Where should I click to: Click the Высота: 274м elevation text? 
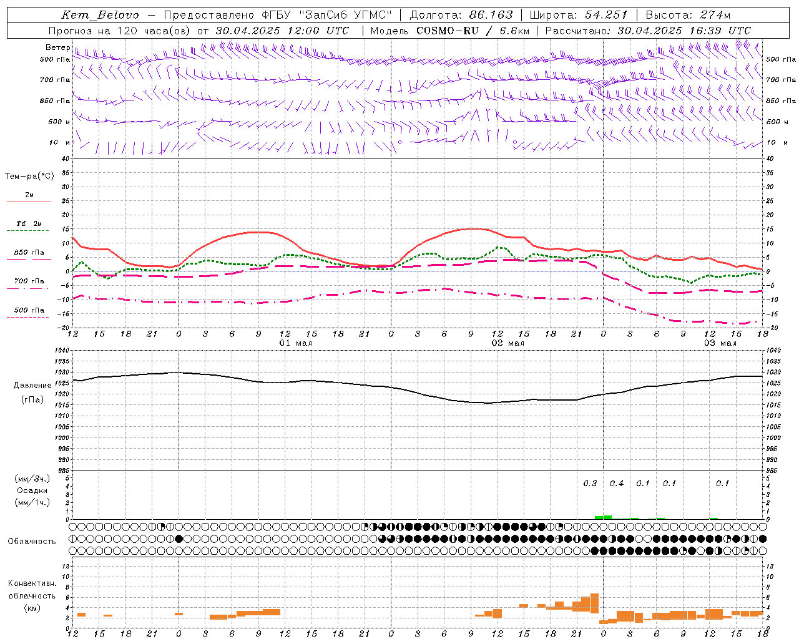coord(688,15)
